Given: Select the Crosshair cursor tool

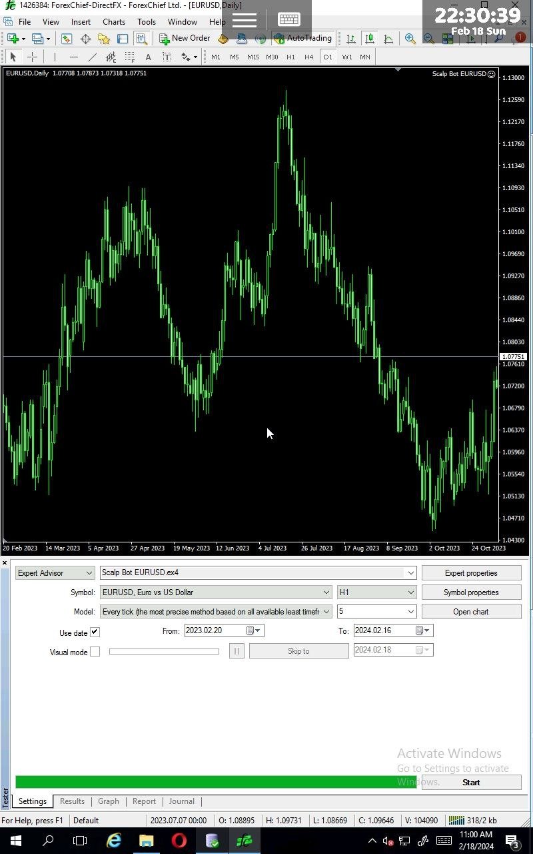Looking at the screenshot, I should coord(32,57).
